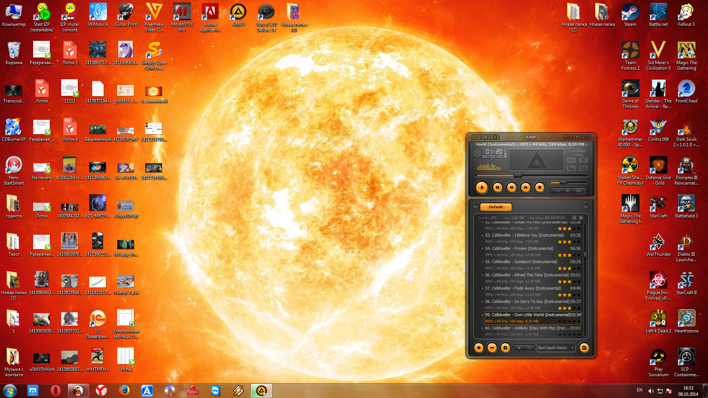Open AIMP settings gear icon

coord(486,137)
